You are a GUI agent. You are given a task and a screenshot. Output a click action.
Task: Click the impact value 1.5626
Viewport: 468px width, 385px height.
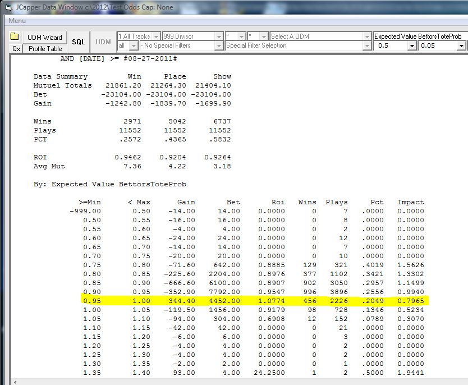click(411, 265)
